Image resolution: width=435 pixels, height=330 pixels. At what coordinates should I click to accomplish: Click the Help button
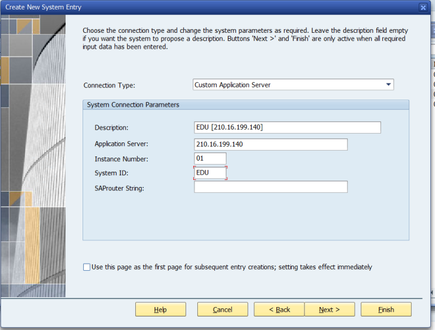pos(160,309)
